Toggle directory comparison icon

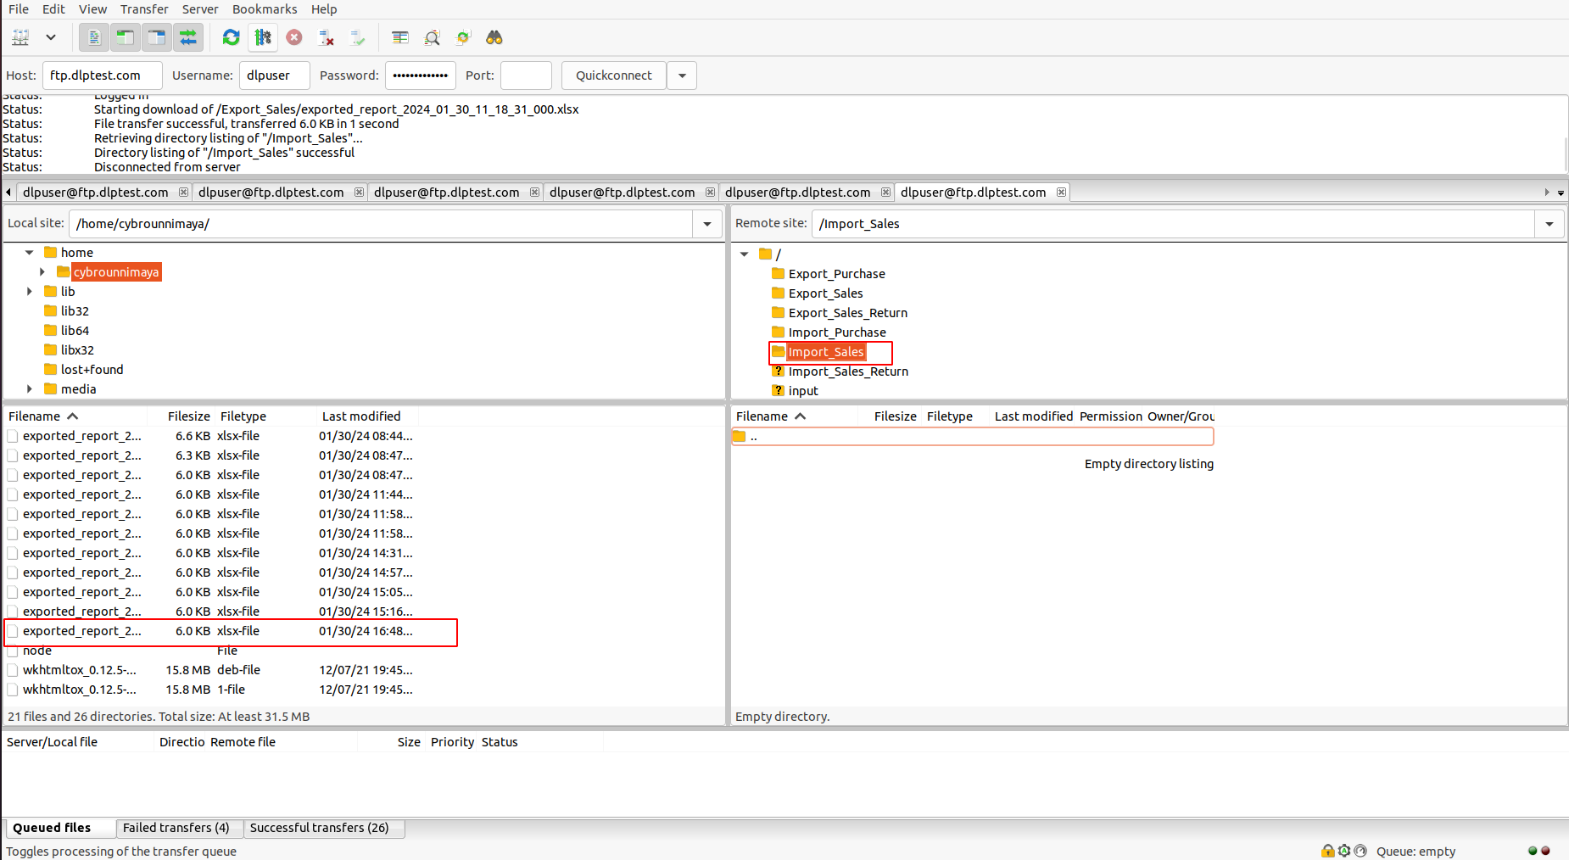pyautogui.click(x=432, y=37)
